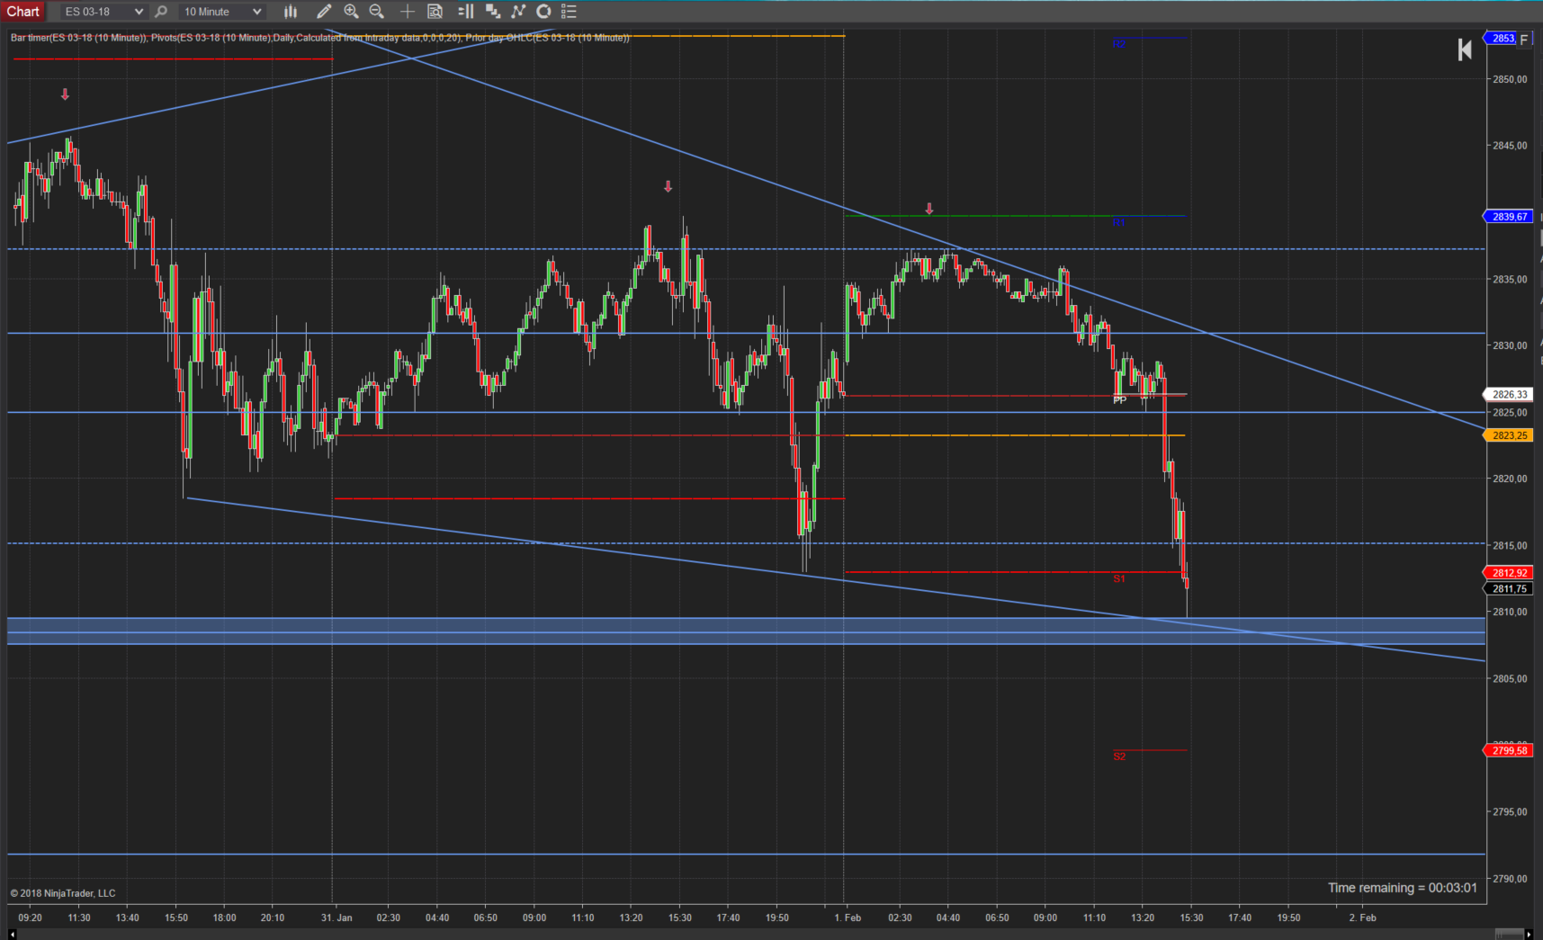
Task: Open the indicators icon
Action: pos(518,12)
